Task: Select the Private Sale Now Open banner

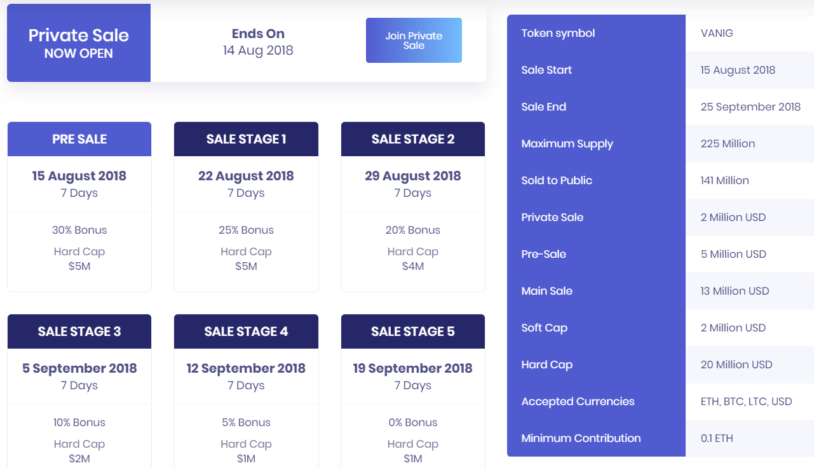Action: click(79, 43)
